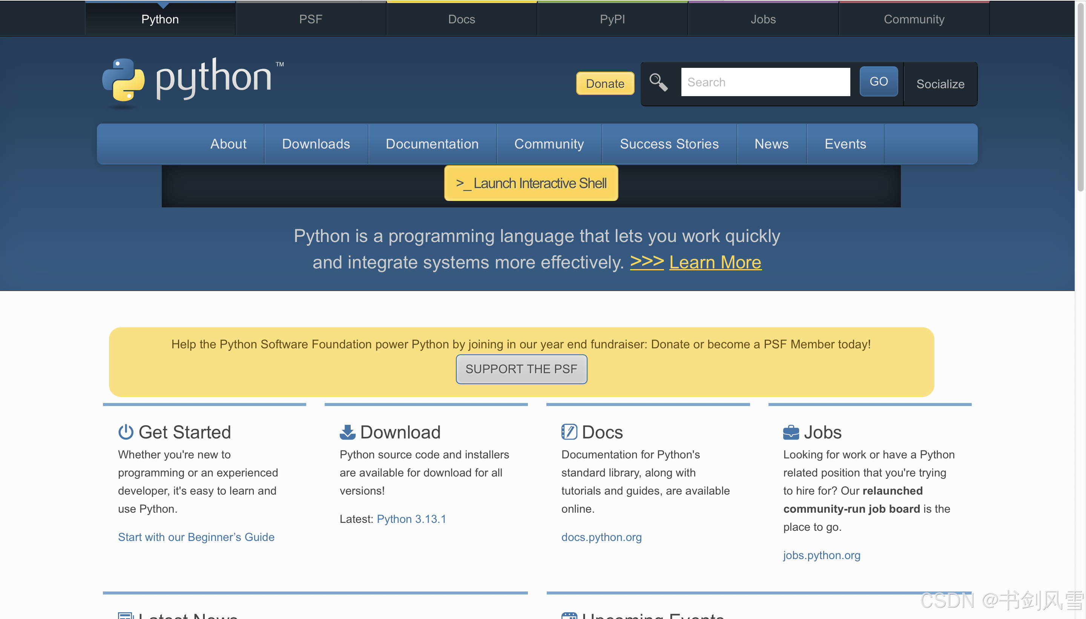The width and height of the screenshot is (1086, 619).
Task: Click the magnifying glass search icon
Action: [x=658, y=82]
